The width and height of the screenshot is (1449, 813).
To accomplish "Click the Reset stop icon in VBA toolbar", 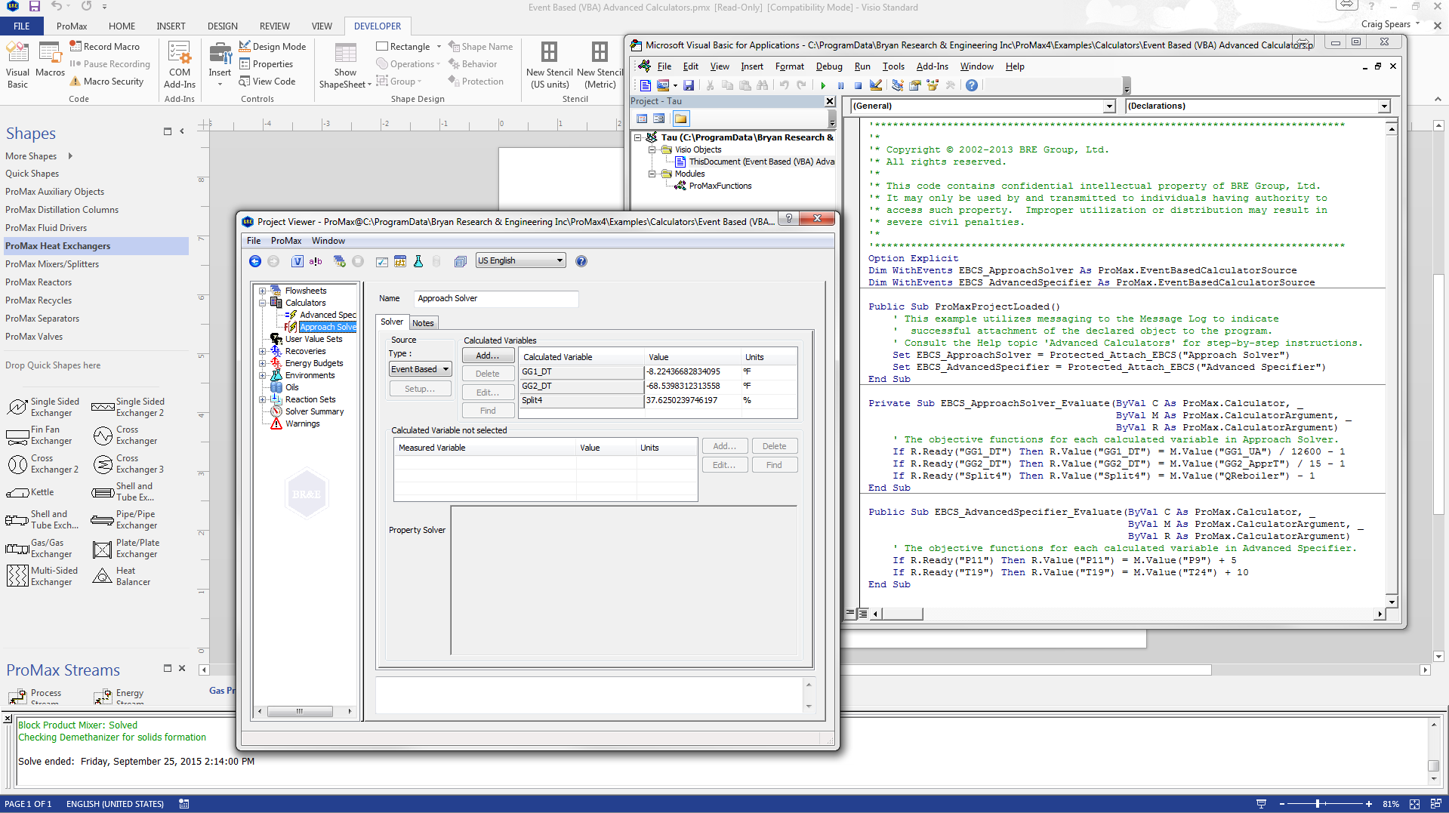I will point(858,85).
